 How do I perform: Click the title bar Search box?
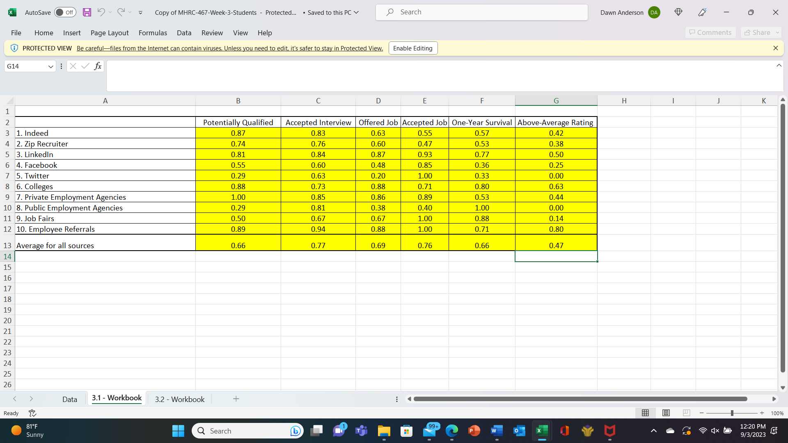(x=482, y=12)
